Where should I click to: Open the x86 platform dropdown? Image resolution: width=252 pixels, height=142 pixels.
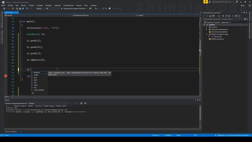[x=52, y=9]
